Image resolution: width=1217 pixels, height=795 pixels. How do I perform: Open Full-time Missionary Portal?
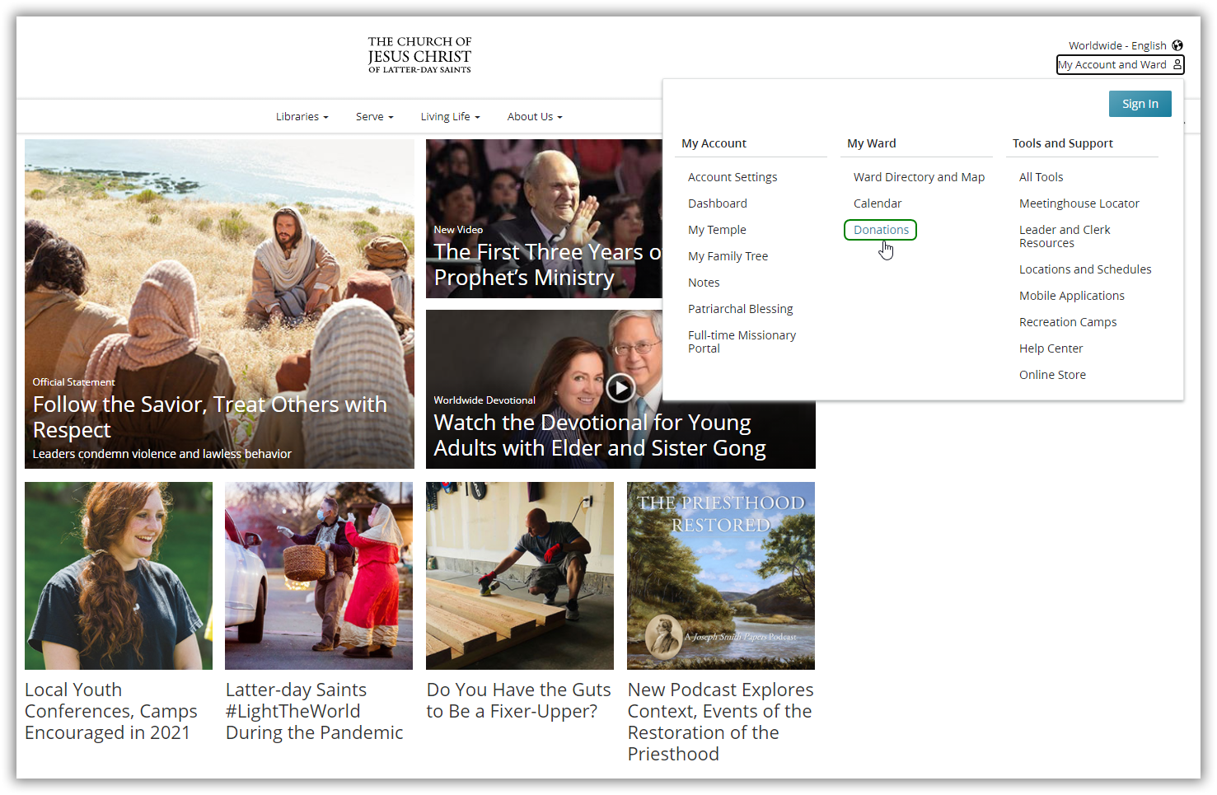[742, 342]
